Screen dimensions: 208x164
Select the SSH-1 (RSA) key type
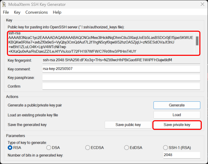click(166, 147)
